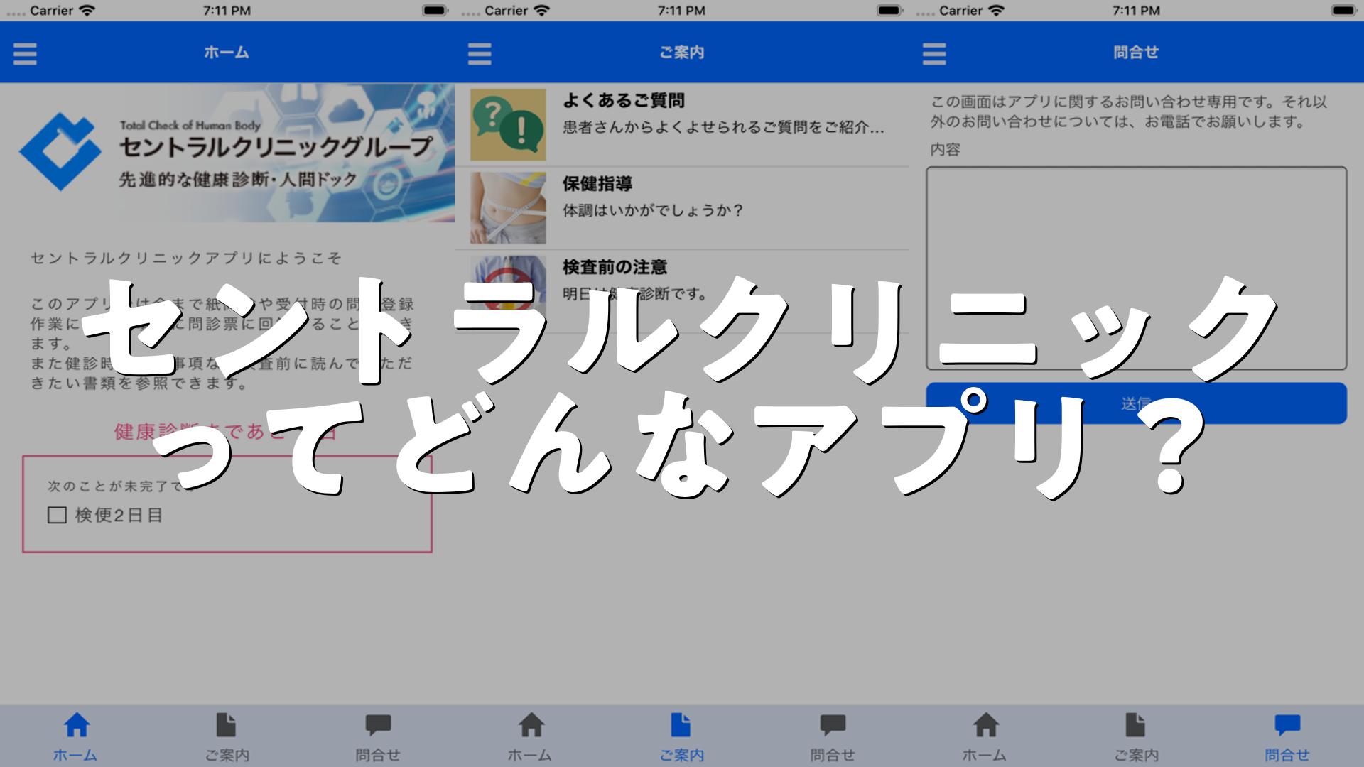Screen dimensions: 1364x767
Task: Tap 健康診断まであと countdown text
Action: (226, 431)
